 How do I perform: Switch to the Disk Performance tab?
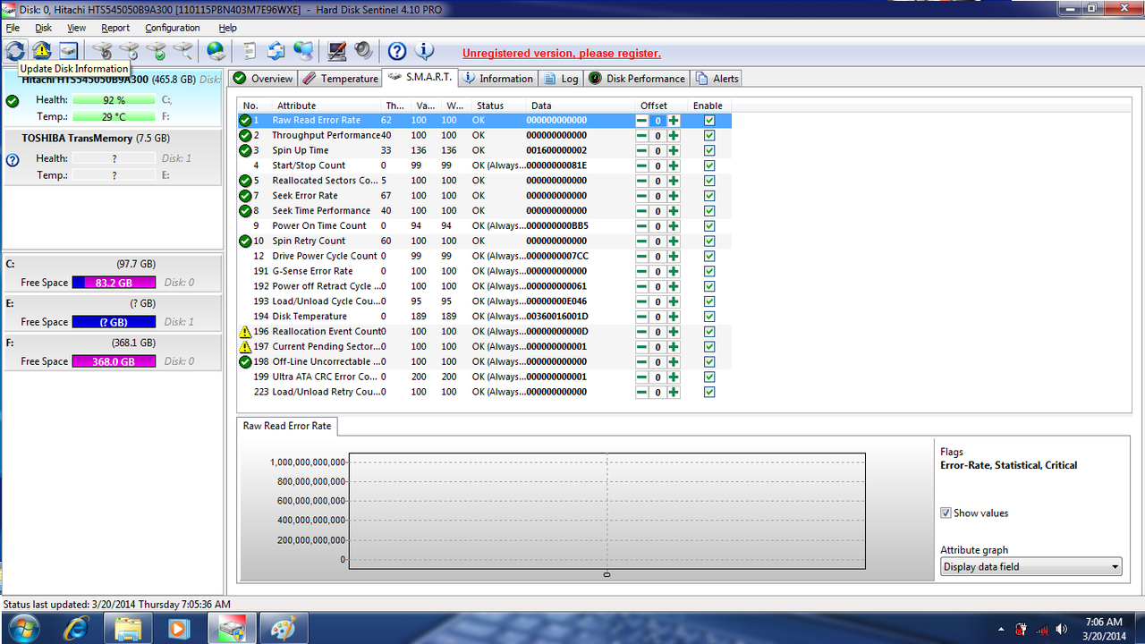coord(637,79)
